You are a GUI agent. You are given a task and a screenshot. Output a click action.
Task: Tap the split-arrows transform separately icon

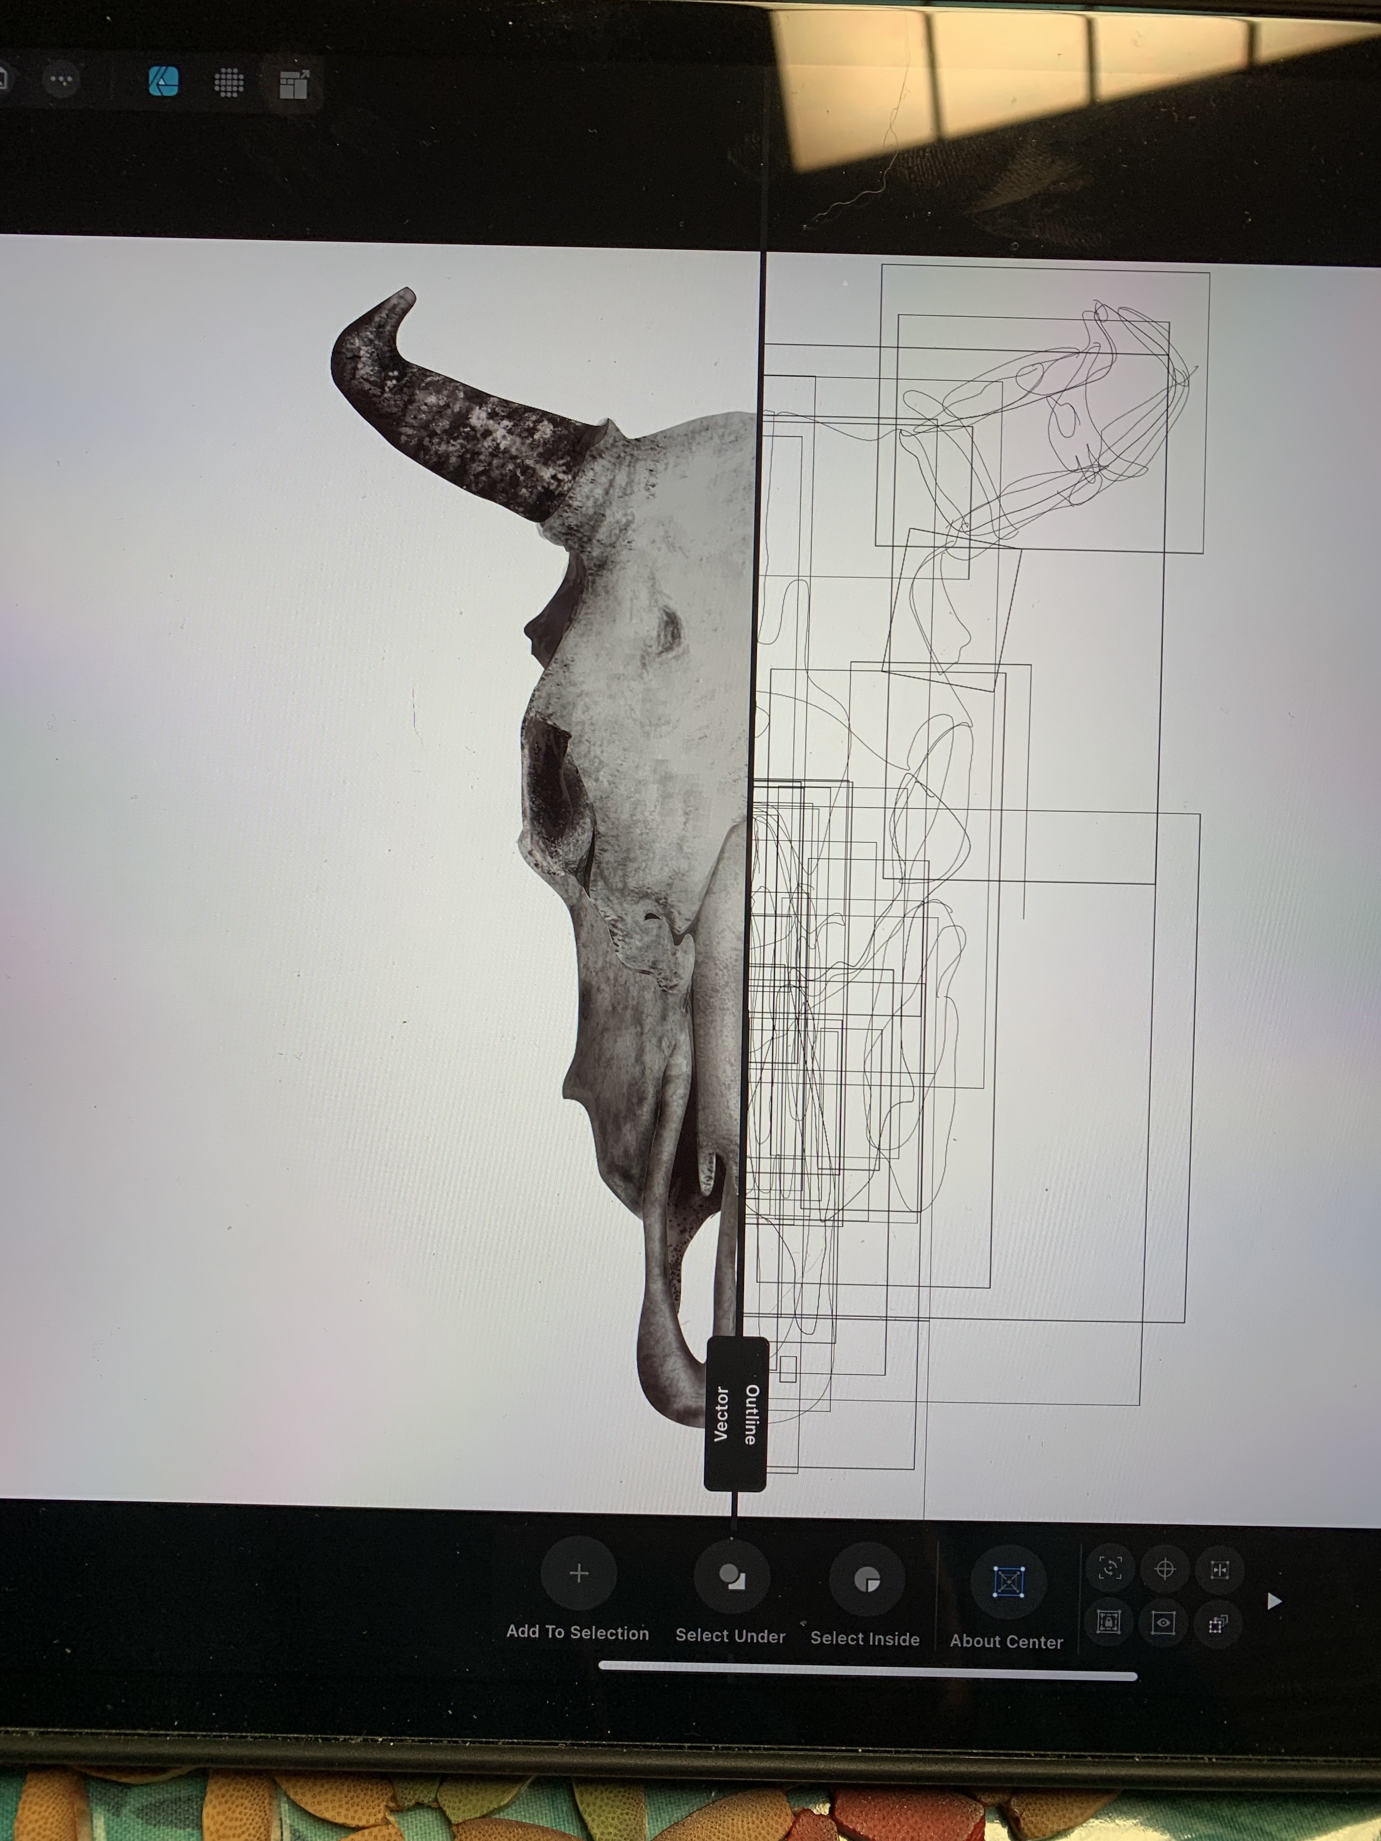(x=1219, y=1570)
